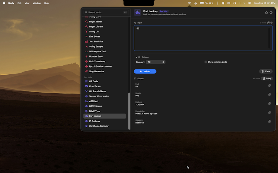Open the Apple menu
The image size is (278, 173).
[4, 3]
